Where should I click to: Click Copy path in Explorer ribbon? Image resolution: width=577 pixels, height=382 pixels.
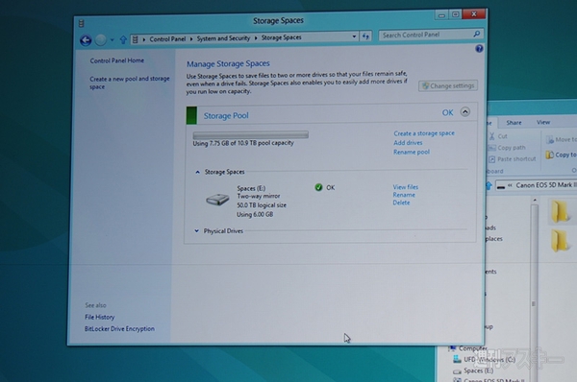coord(507,148)
